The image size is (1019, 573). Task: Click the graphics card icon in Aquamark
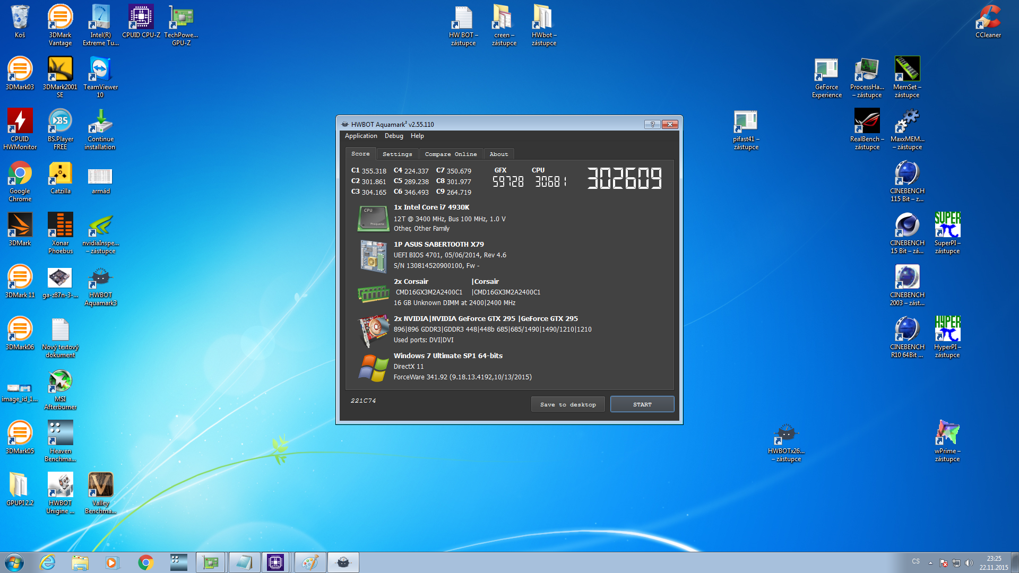(x=374, y=331)
